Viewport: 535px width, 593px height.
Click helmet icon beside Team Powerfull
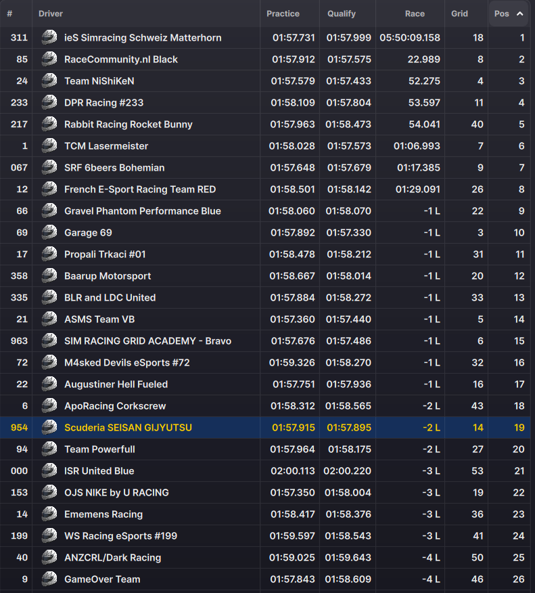coord(49,449)
